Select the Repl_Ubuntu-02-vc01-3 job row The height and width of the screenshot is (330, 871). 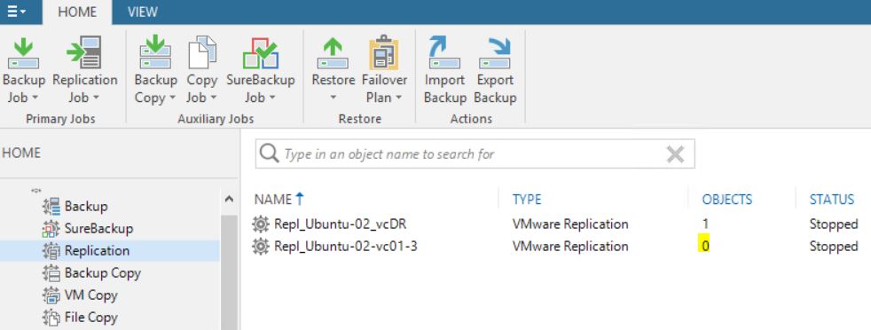[x=555, y=246]
